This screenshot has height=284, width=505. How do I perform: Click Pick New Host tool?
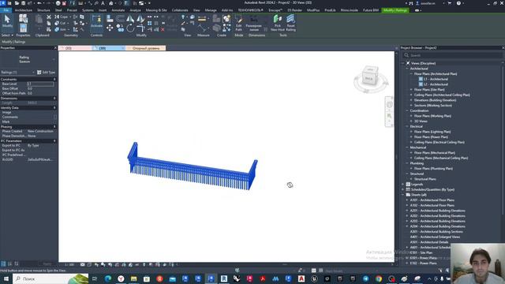coord(277,23)
